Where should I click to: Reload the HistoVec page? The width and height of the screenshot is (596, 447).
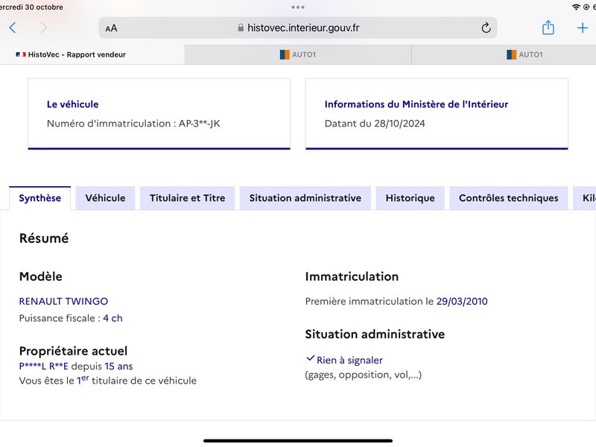(x=486, y=28)
